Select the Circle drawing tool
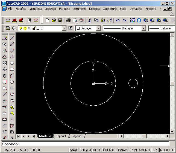 tap(12, 82)
